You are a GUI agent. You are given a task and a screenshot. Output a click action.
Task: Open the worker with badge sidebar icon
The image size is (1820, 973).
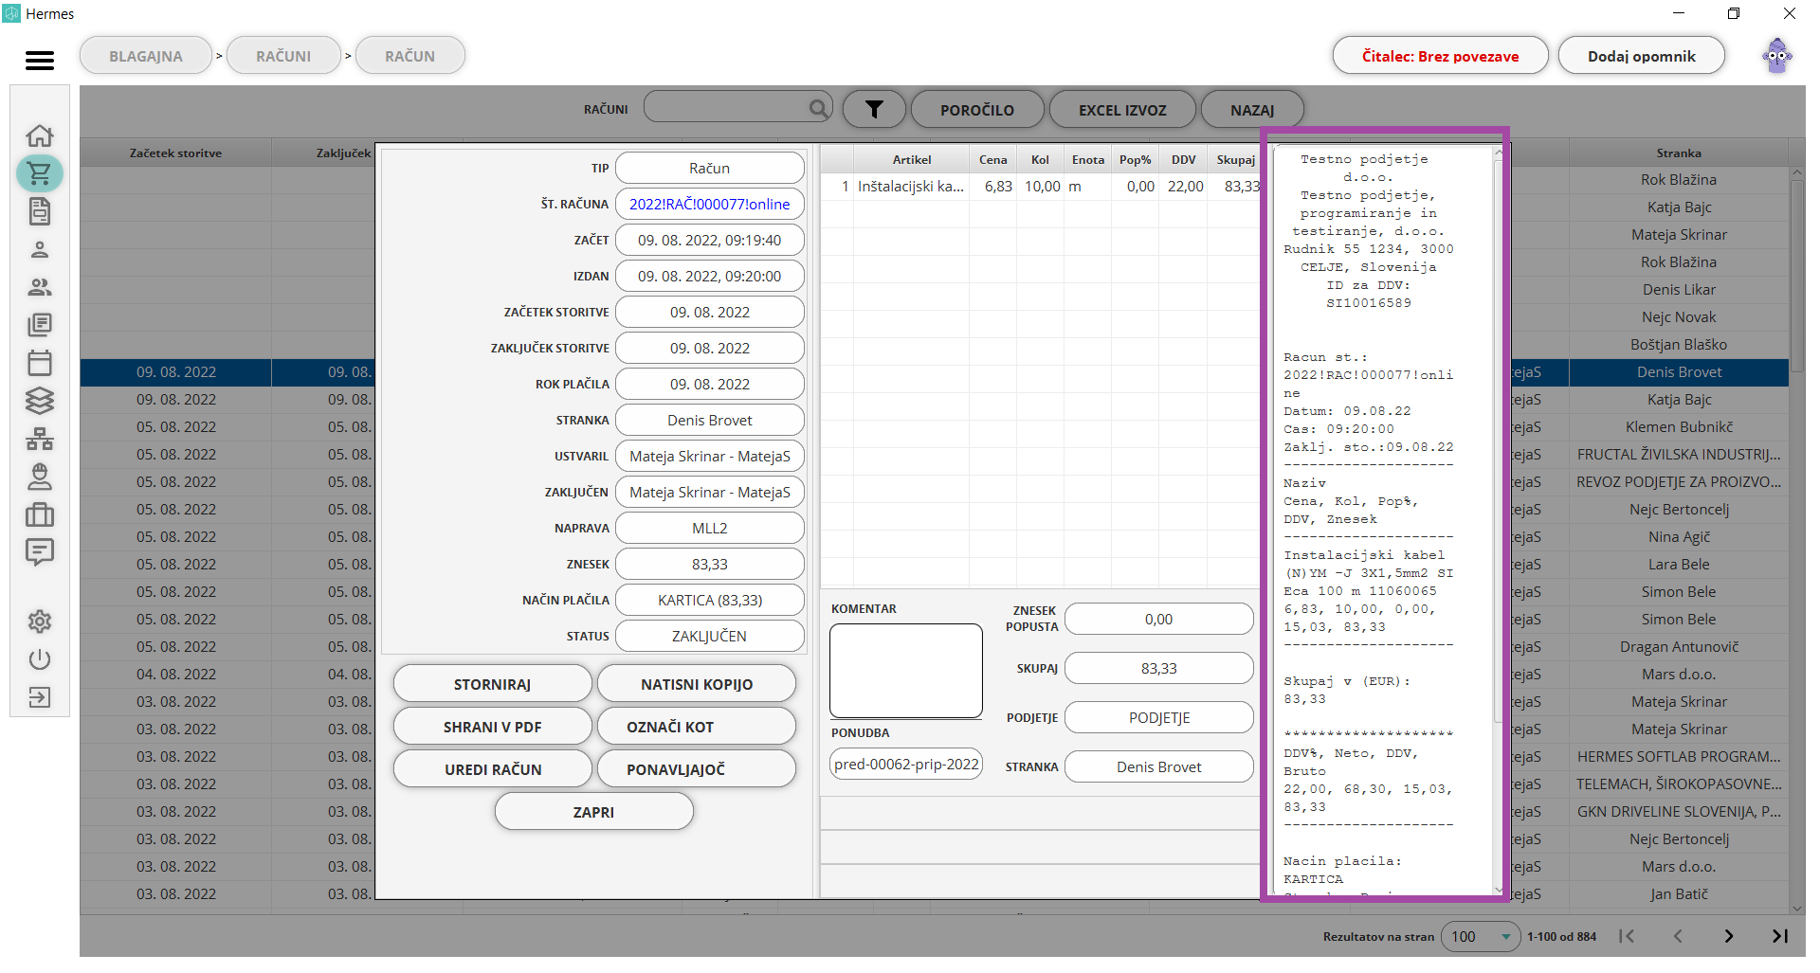(x=40, y=477)
